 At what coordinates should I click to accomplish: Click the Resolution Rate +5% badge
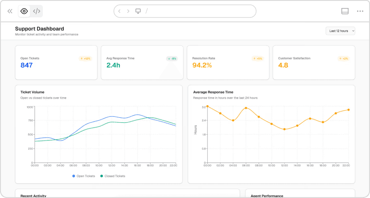click(x=257, y=58)
